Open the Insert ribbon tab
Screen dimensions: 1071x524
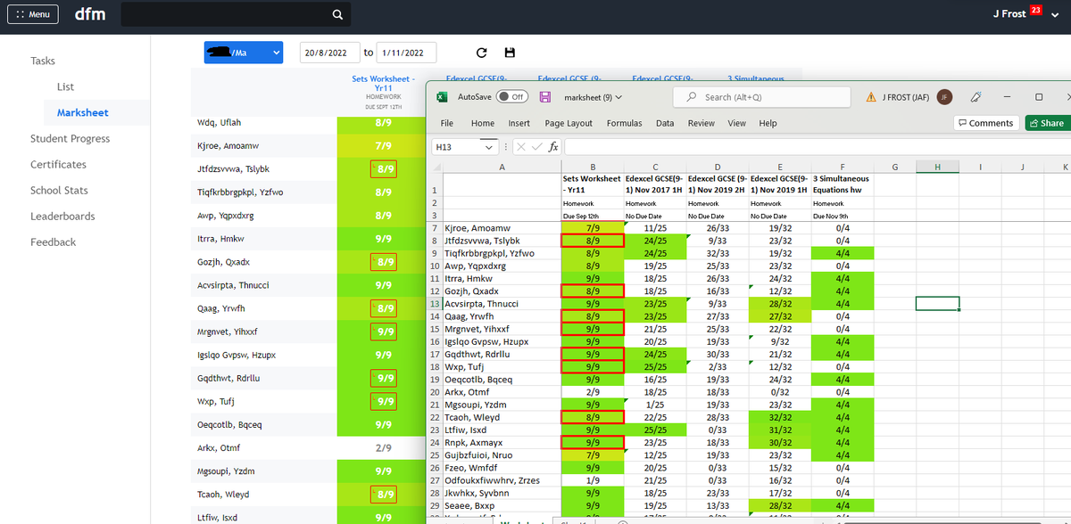click(519, 123)
